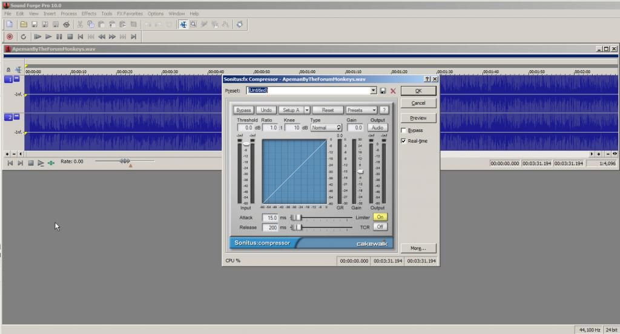Click the Attack time slider

[x=297, y=217]
